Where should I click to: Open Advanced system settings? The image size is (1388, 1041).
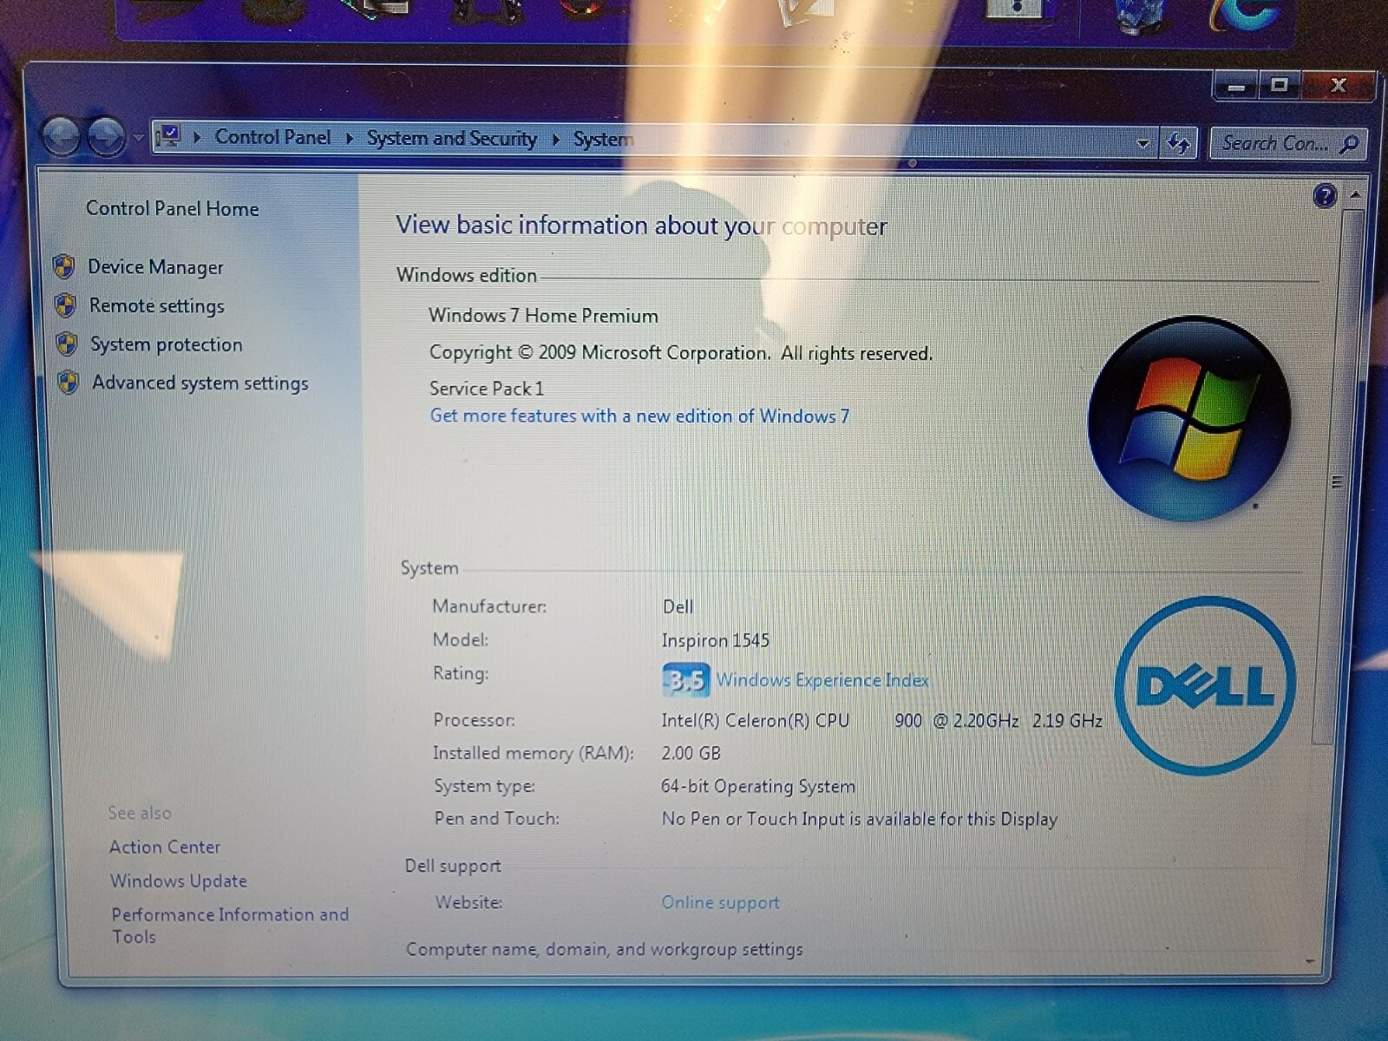point(200,383)
